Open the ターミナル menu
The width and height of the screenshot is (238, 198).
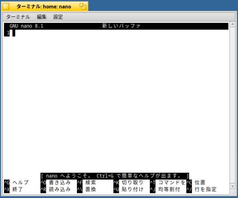(18, 17)
